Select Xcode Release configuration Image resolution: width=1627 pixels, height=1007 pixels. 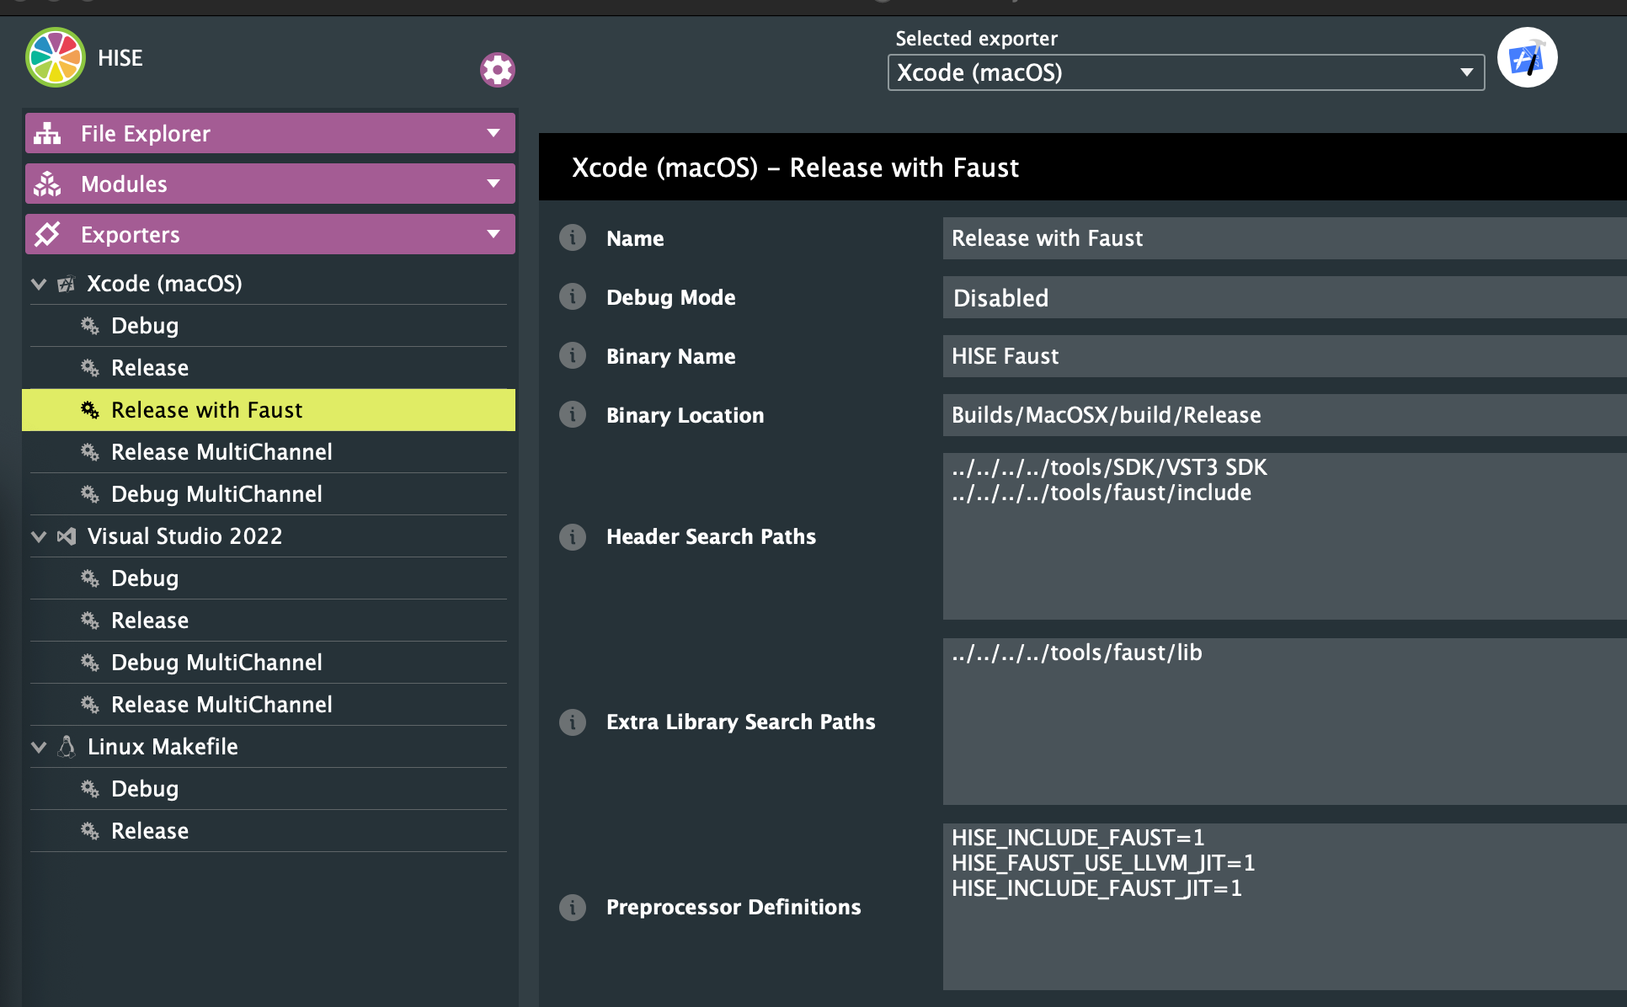pos(269,368)
